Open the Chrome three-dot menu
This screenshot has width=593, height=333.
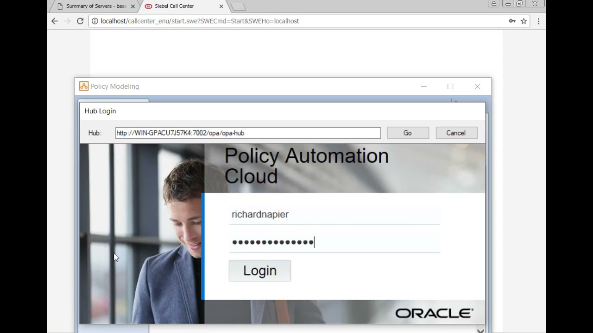point(538,21)
